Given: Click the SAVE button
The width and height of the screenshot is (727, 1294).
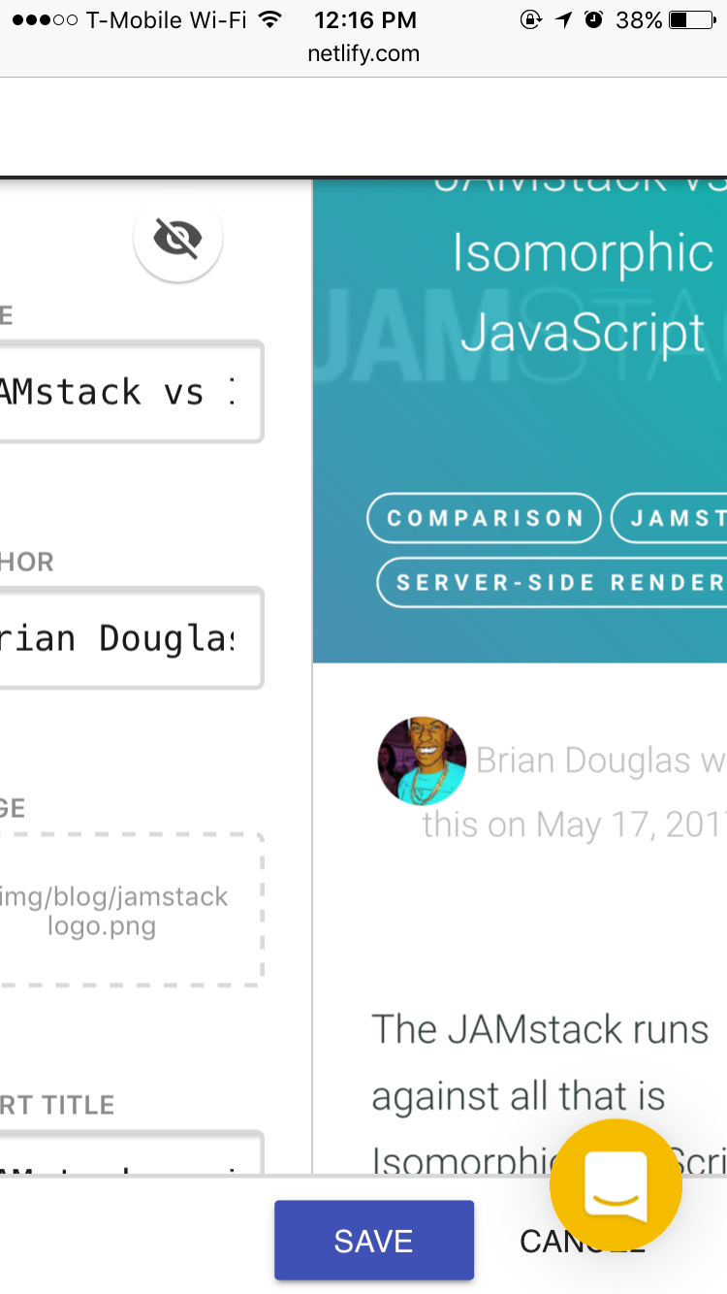Looking at the screenshot, I should pyautogui.click(x=373, y=1241).
